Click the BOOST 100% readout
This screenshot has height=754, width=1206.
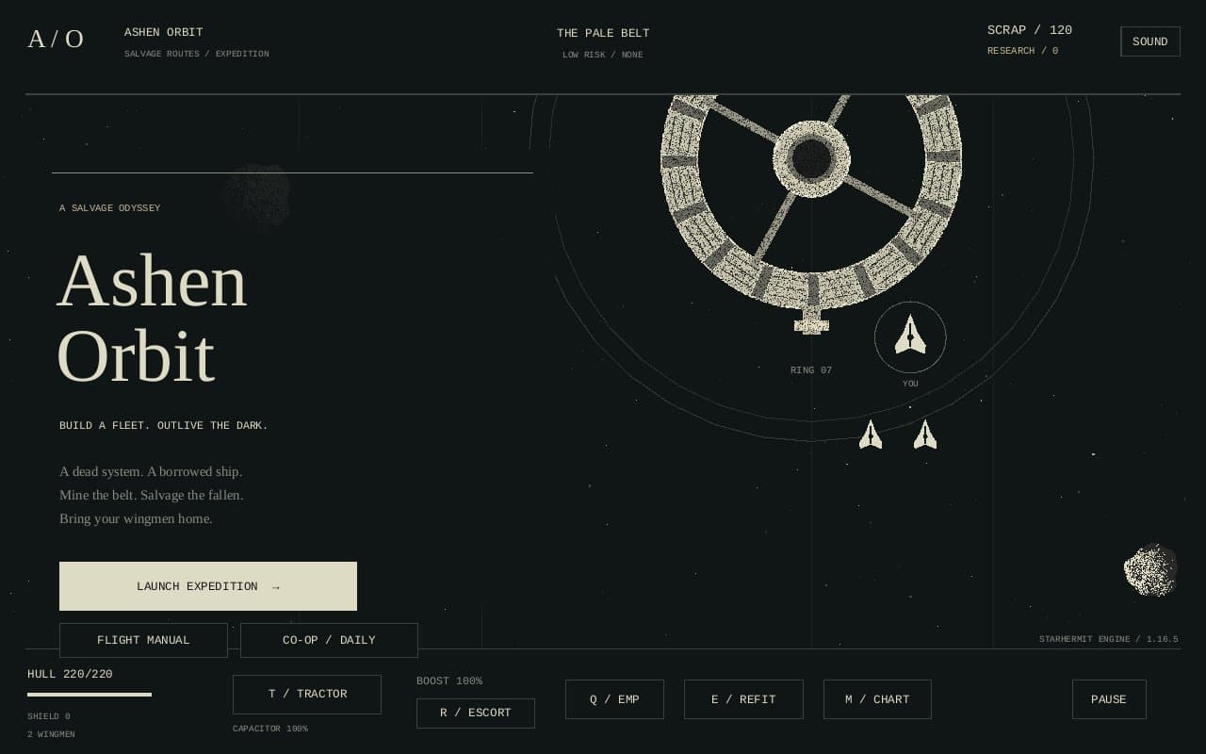tap(449, 680)
